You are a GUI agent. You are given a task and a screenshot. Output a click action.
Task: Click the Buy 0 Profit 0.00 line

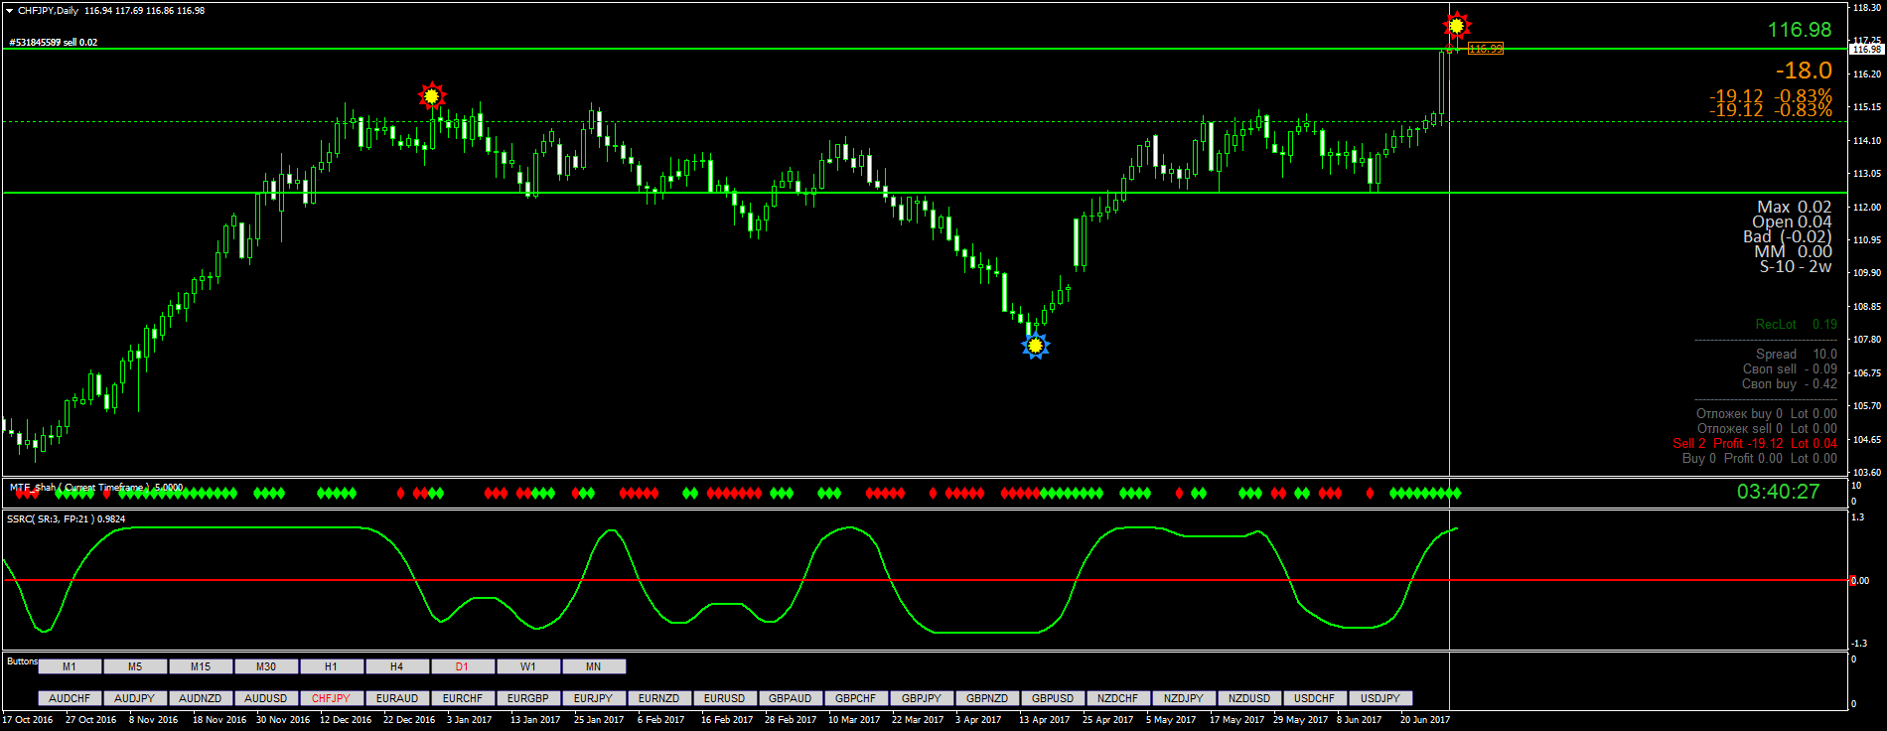(x=1760, y=459)
